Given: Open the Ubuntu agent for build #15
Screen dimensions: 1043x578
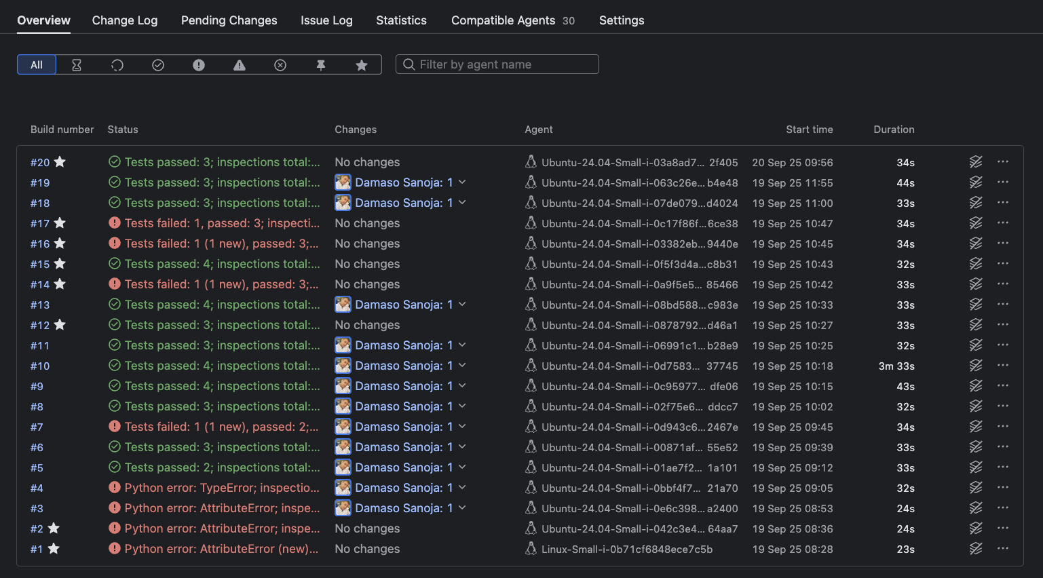Looking at the screenshot, I should (639, 264).
